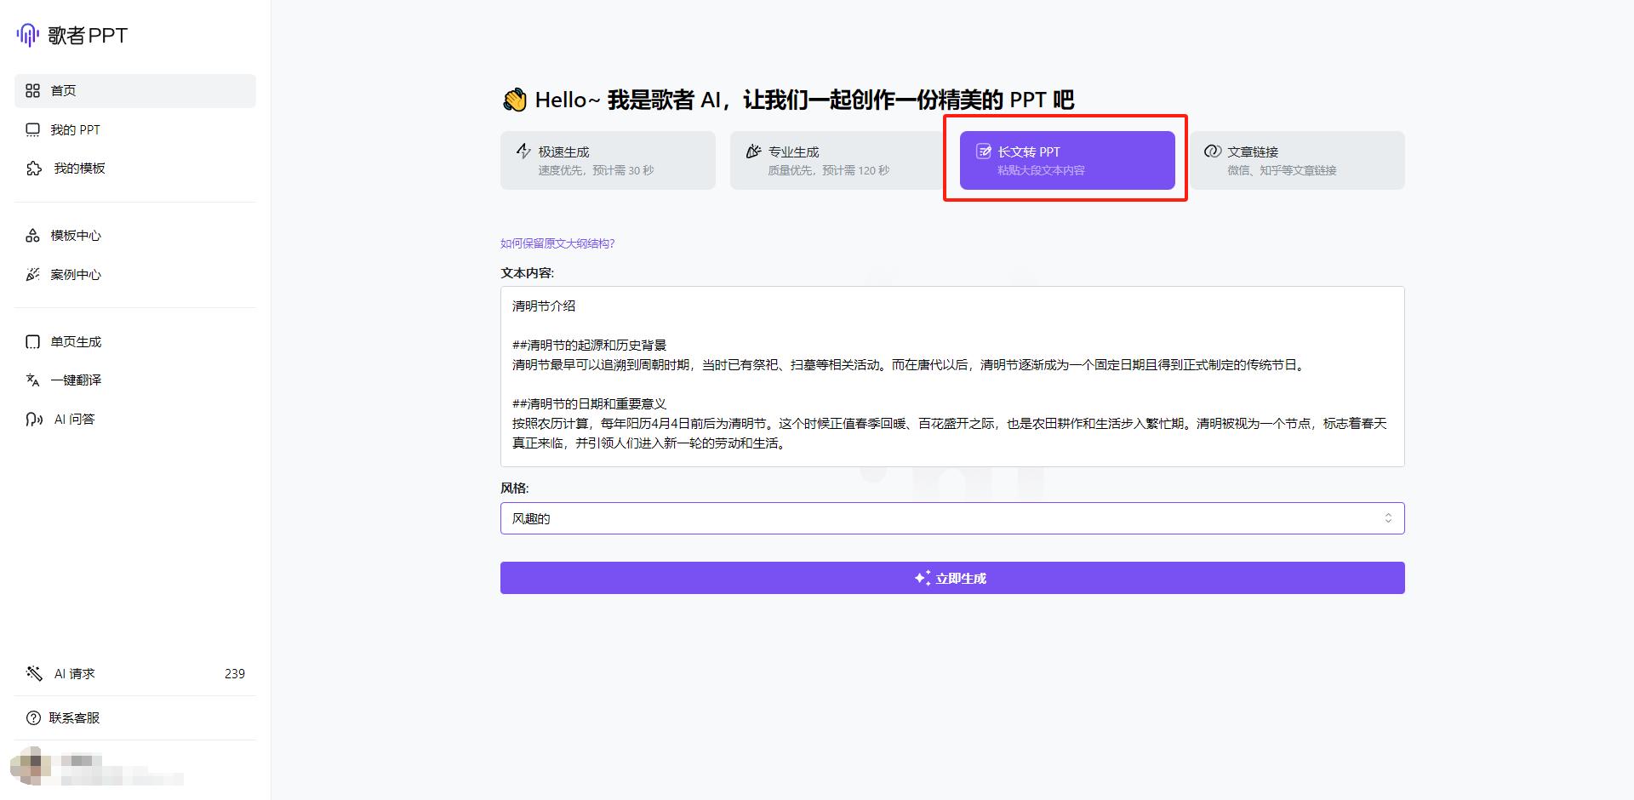1634x800 pixels.
Task: Open 我的 PPT section
Action: pos(75,129)
